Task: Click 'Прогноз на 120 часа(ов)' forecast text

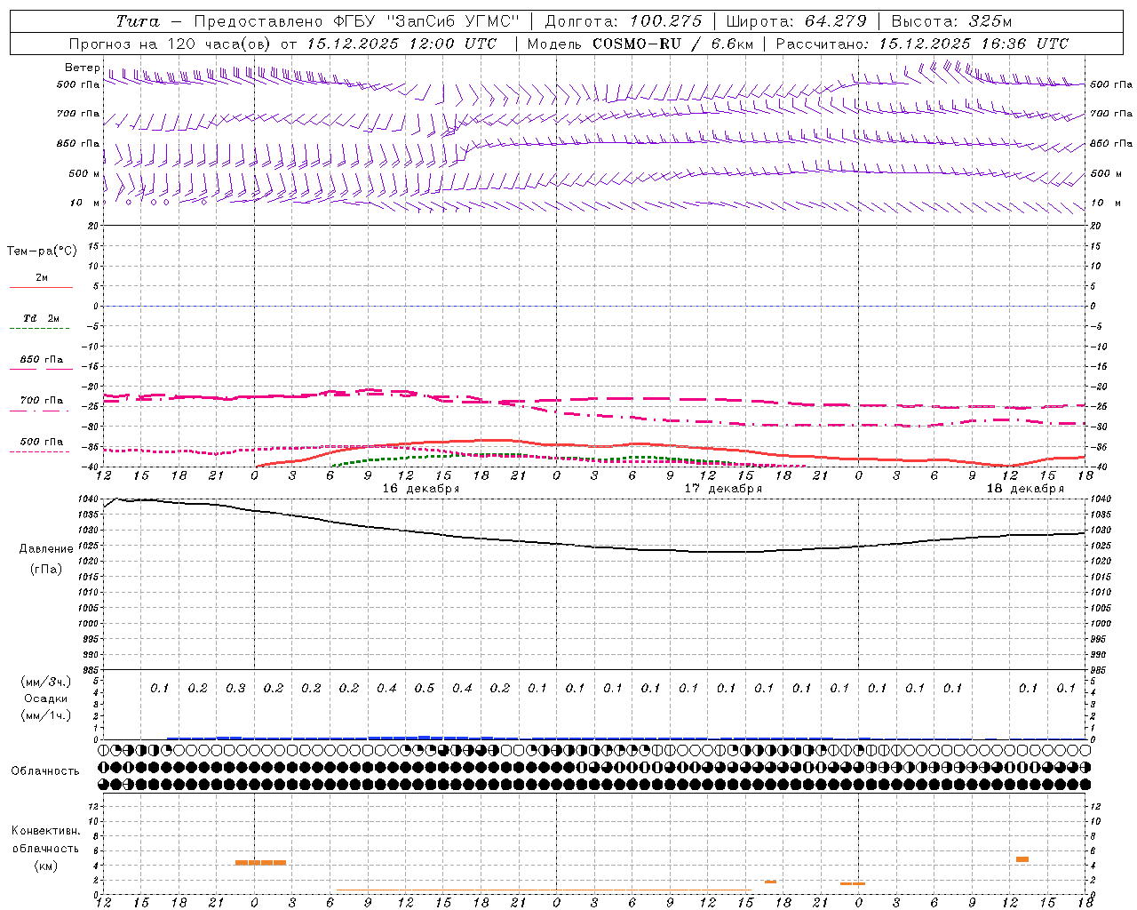Action: click(x=171, y=44)
